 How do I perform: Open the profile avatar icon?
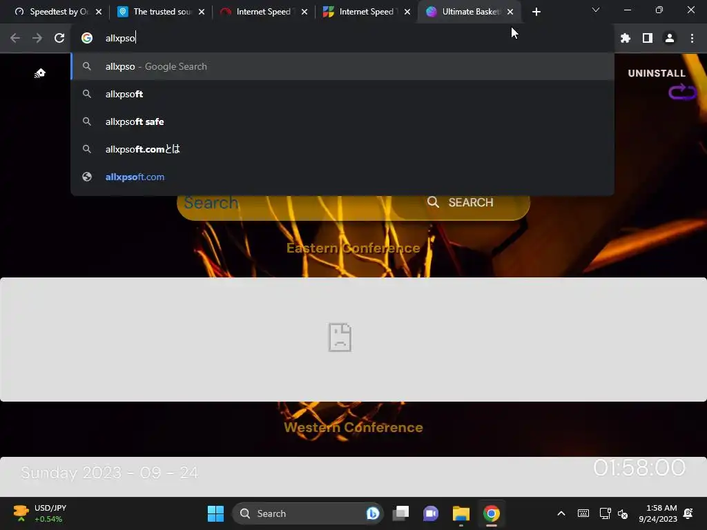pyautogui.click(x=670, y=39)
